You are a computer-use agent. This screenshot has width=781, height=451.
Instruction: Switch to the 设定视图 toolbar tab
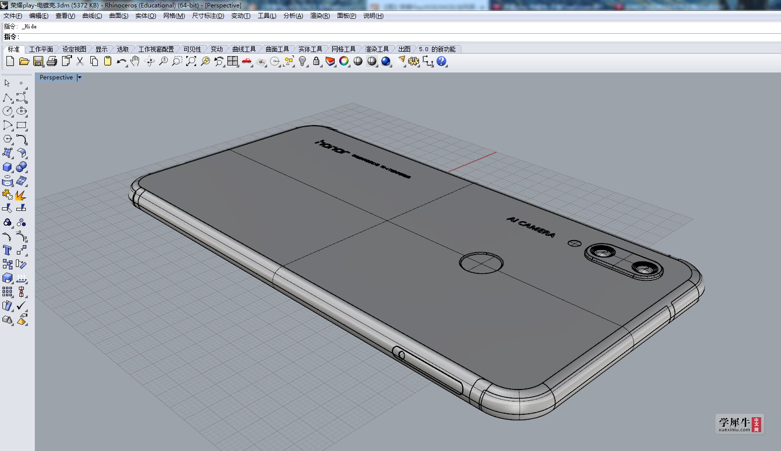point(74,49)
